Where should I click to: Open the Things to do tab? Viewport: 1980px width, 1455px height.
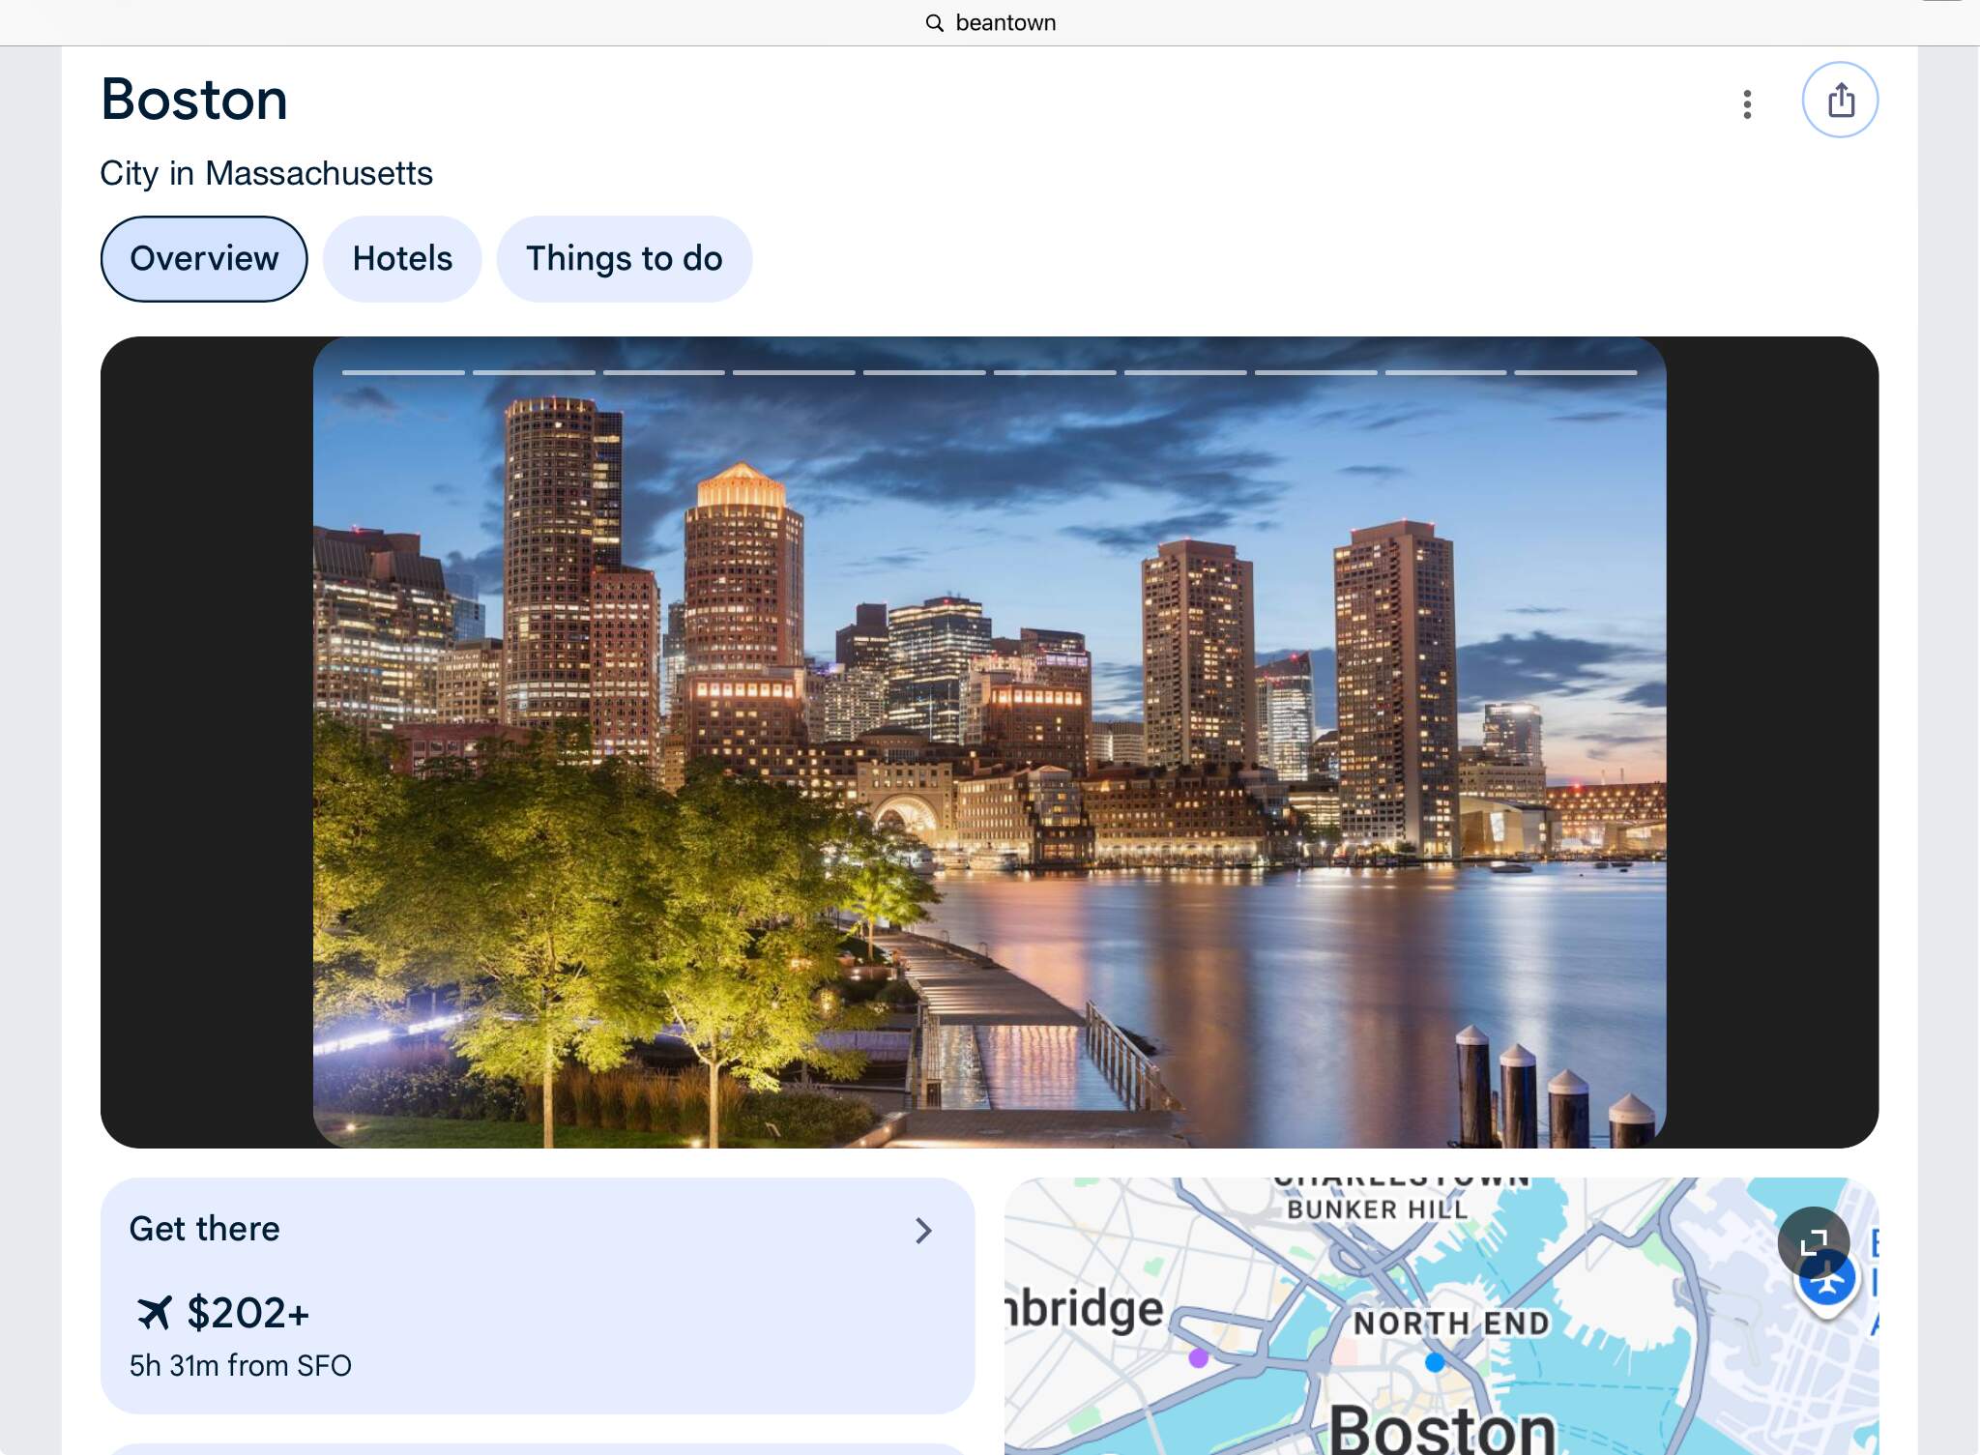[624, 259]
